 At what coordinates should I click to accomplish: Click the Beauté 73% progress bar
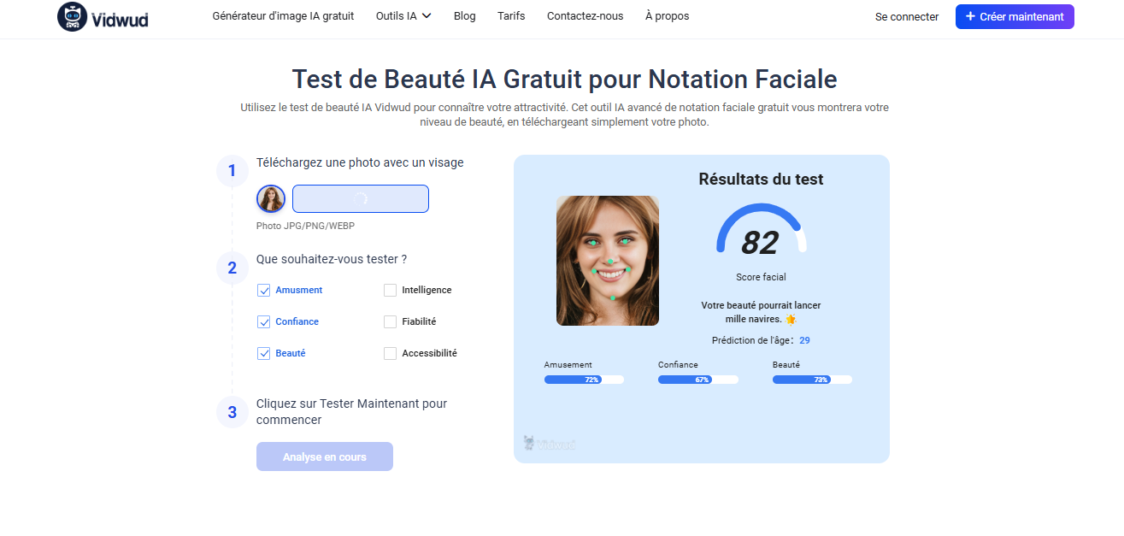[x=812, y=379]
